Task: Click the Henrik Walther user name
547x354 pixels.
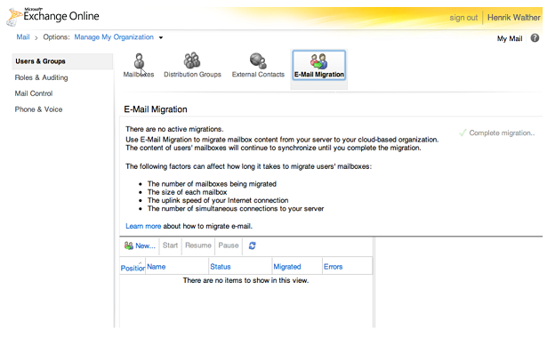Action: [x=513, y=18]
